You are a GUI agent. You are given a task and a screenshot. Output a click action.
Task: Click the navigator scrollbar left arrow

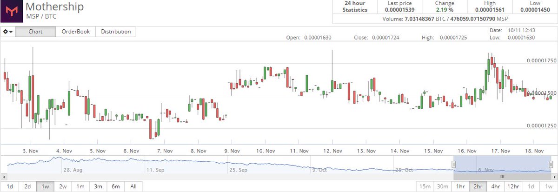coord(3,177)
